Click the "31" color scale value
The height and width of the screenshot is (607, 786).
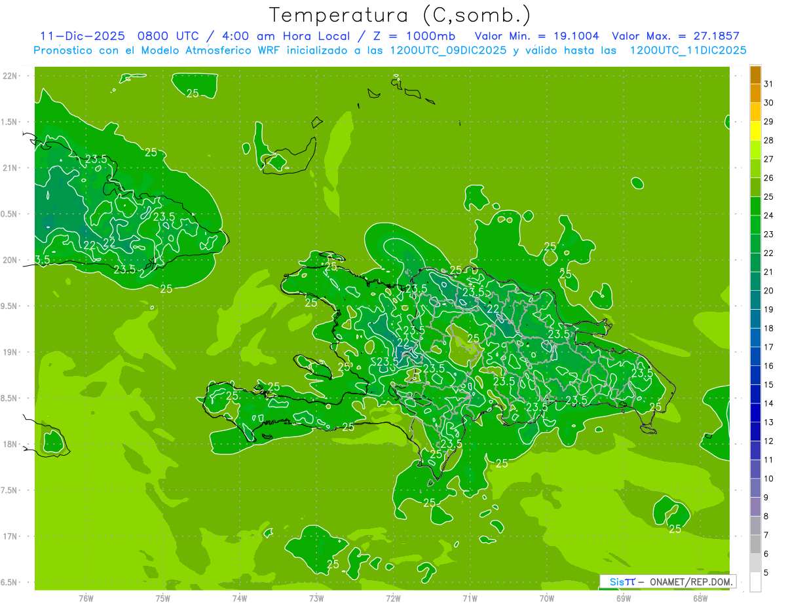point(768,84)
